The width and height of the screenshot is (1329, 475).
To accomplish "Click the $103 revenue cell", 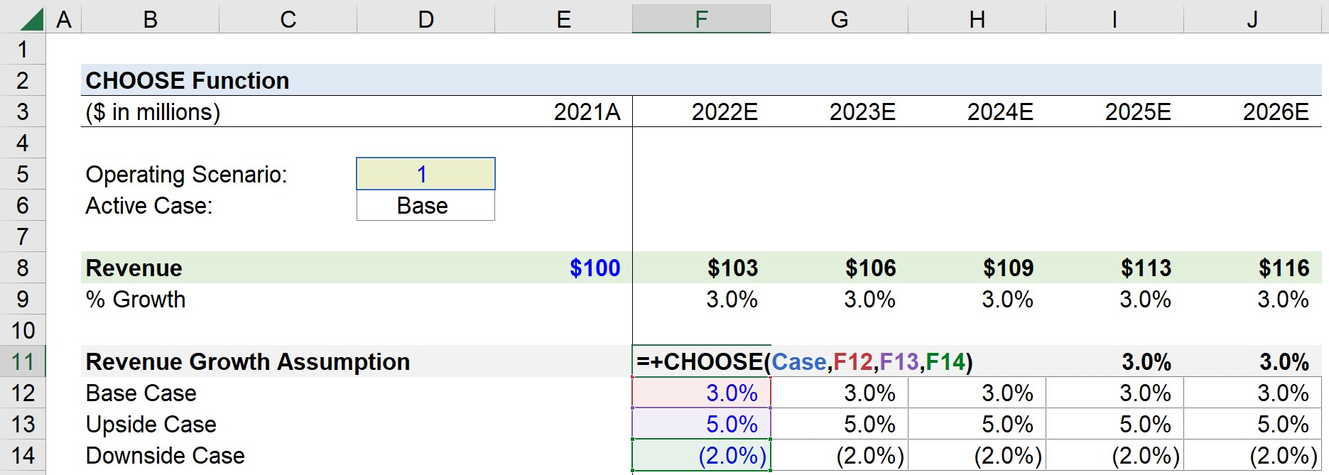I will coord(701,268).
